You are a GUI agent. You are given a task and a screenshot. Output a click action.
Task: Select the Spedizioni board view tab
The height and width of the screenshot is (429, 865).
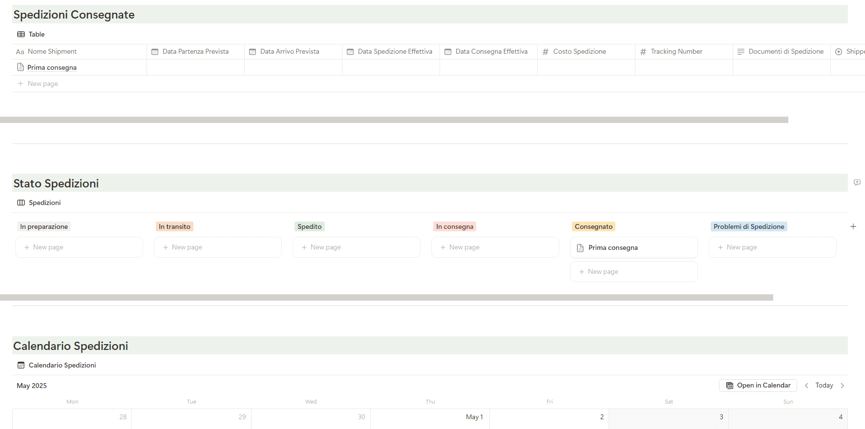pos(39,203)
